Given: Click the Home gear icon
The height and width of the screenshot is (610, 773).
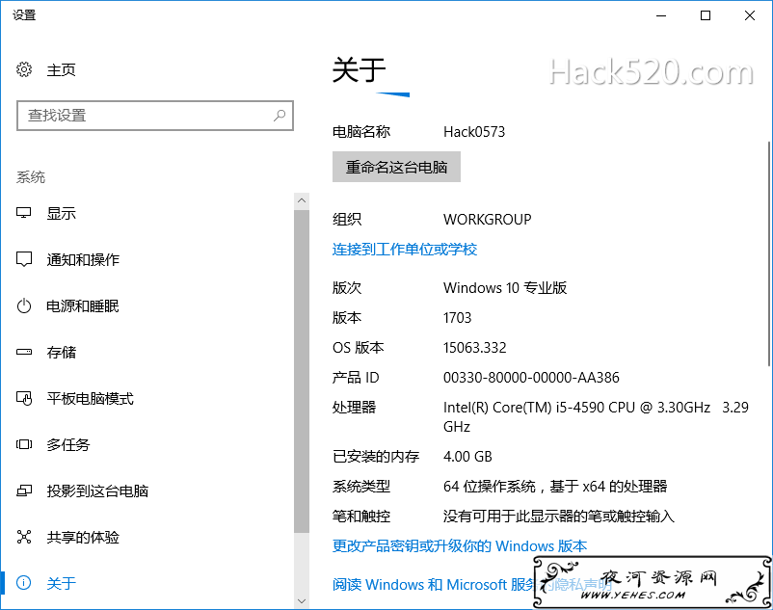Looking at the screenshot, I should click(24, 69).
